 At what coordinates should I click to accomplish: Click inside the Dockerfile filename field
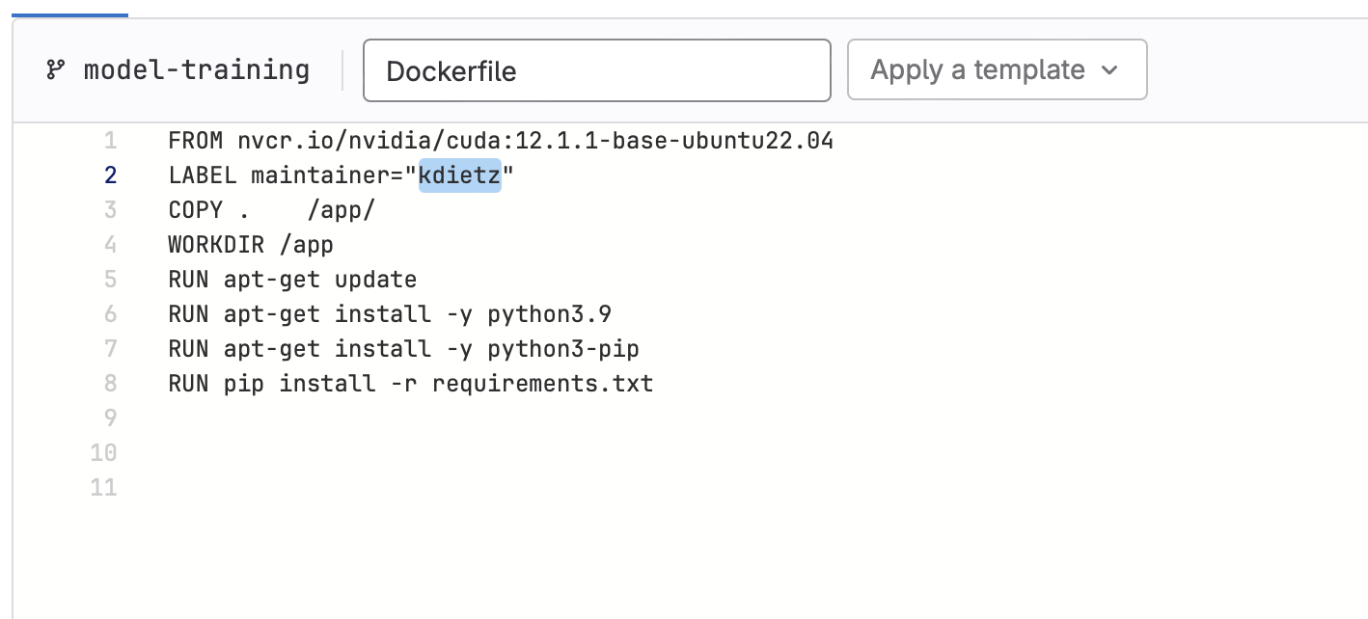coord(596,69)
